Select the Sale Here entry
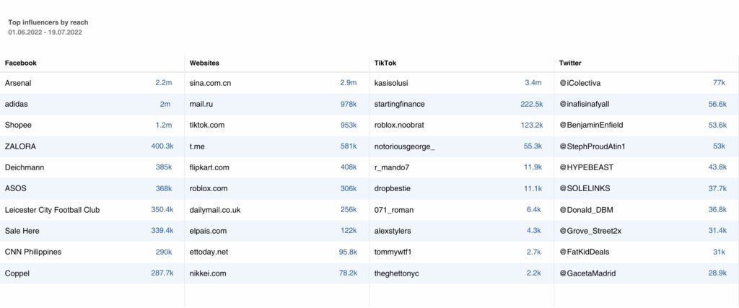The height and width of the screenshot is (308, 739). click(x=22, y=231)
